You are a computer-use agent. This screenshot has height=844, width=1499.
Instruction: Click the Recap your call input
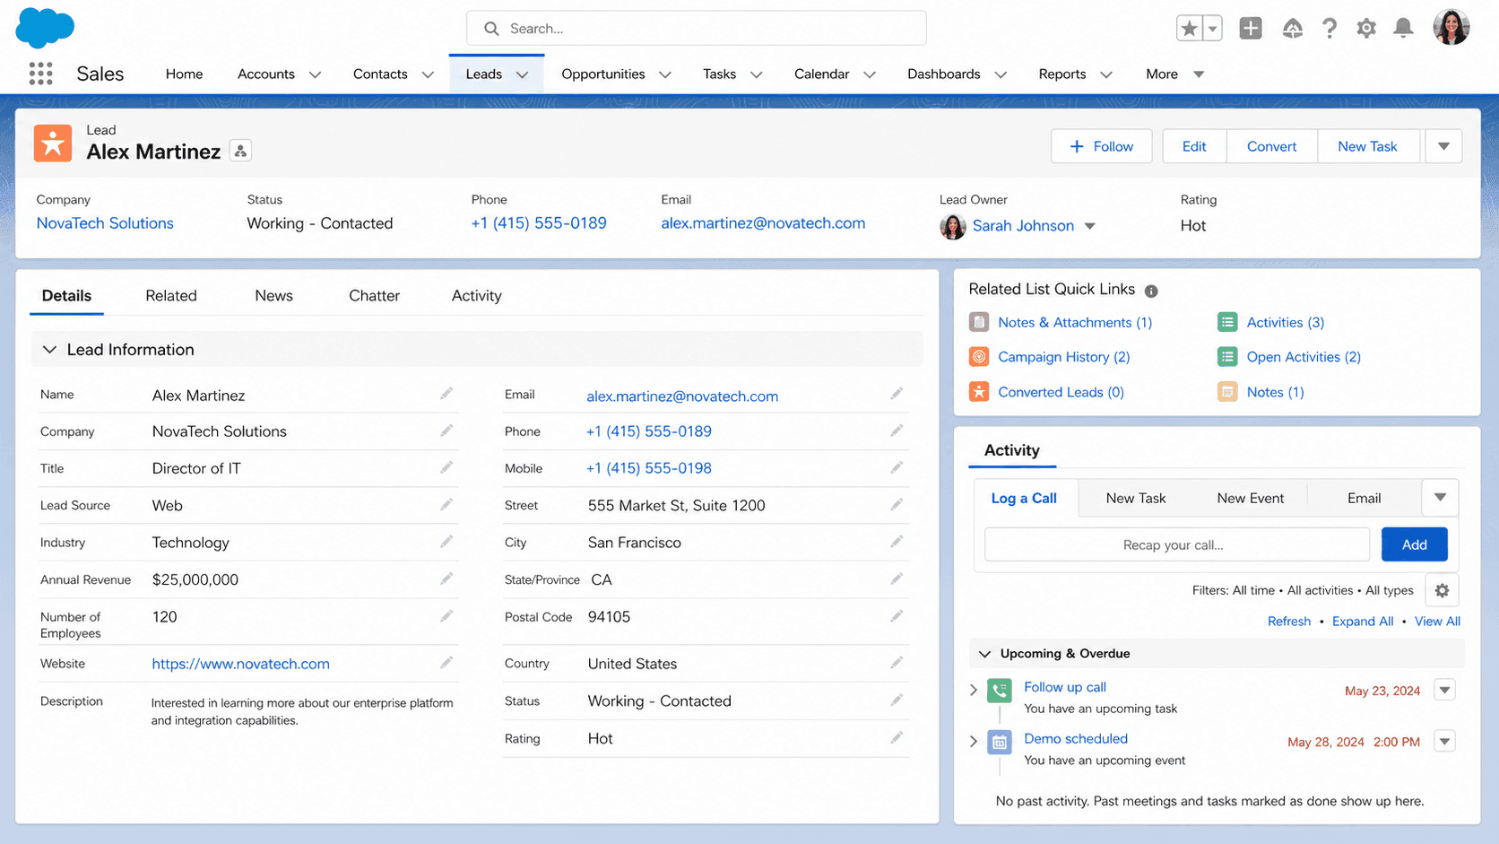coord(1176,544)
